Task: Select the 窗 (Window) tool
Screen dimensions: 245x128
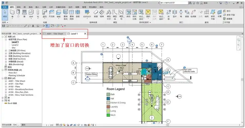Action: [x=24, y=14]
